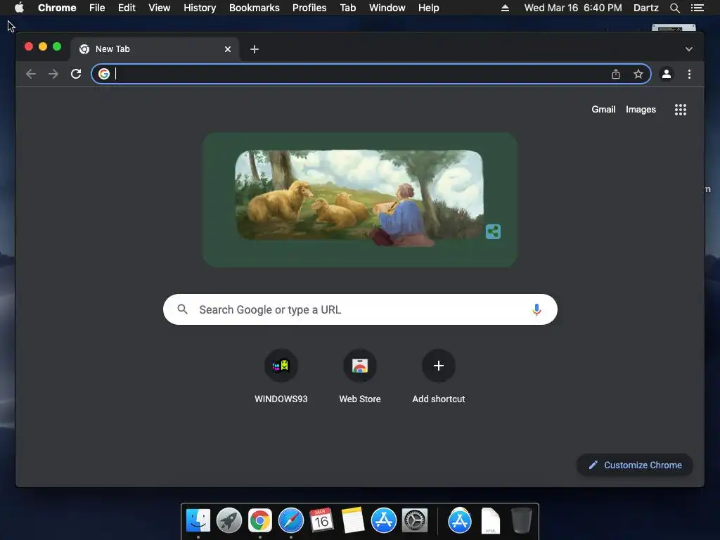Open the Bookmarks menu
The width and height of the screenshot is (720, 540).
(x=255, y=8)
